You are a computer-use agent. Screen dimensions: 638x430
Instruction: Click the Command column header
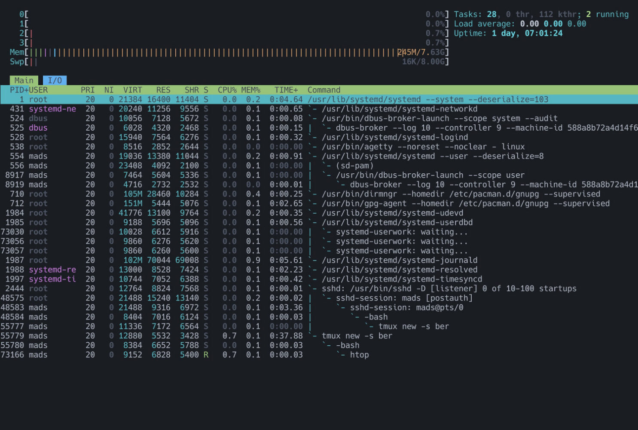tap(324, 90)
